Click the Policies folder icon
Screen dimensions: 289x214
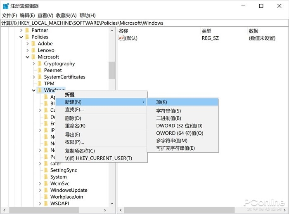(x=27, y=37)
